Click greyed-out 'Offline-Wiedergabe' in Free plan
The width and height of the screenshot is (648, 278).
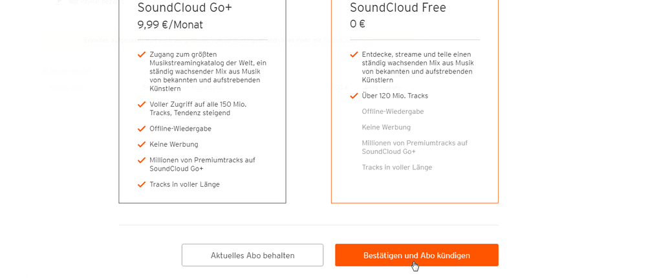click(393, 112)
